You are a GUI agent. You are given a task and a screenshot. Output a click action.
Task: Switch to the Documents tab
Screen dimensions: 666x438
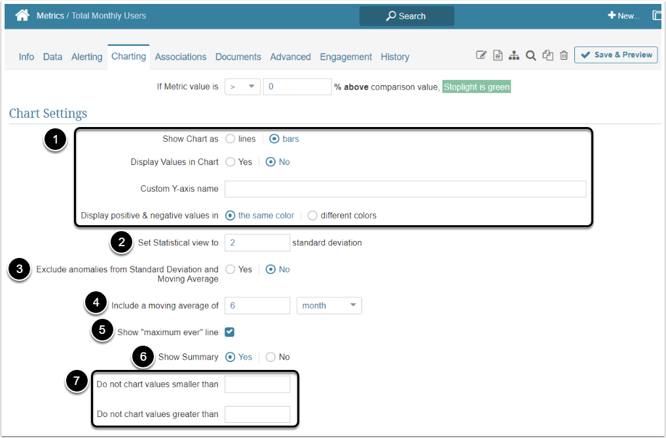(238, 57)
